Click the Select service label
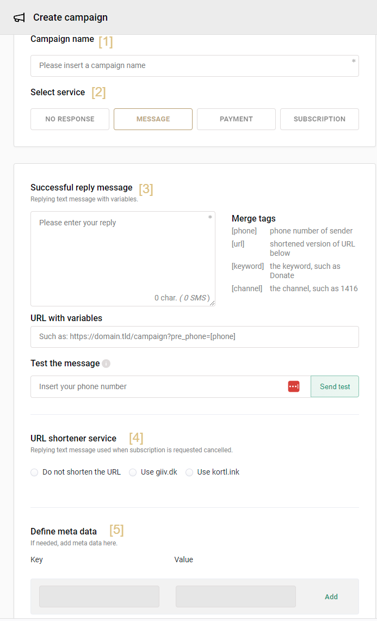The image size is (377, 621). (x=58, y=93)
